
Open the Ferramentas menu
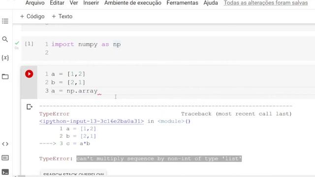(x=182, y=3)
